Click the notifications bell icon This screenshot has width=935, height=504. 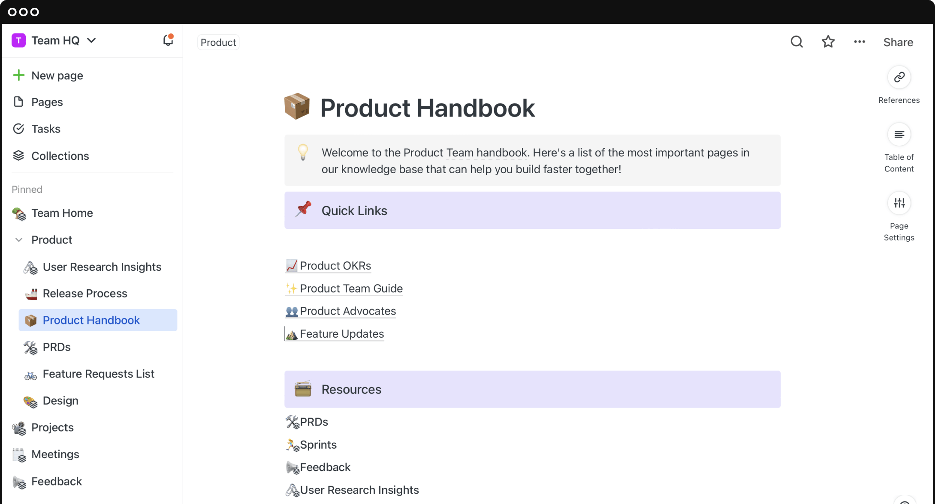click(x=168, y=40)
